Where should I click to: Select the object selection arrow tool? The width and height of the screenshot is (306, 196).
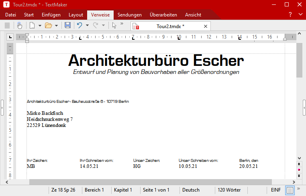point(114,26)
